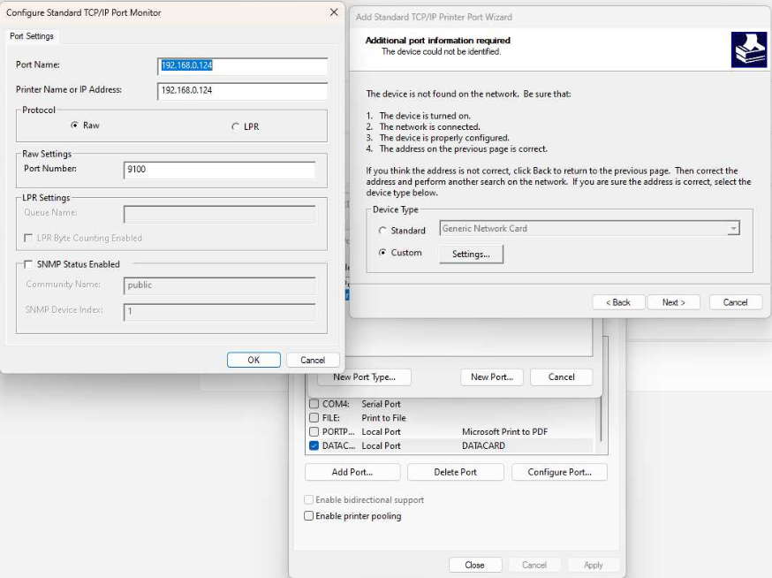
Task: Click the Configure Port button
Action: (559, 472)
